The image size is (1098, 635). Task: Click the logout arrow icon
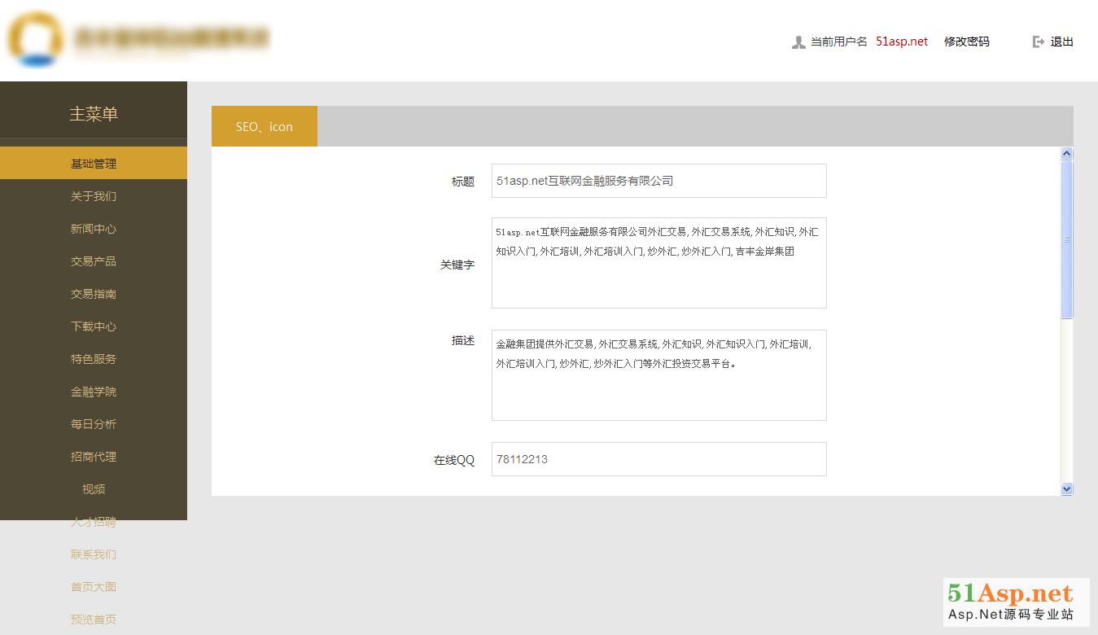tap(1038, 42)
